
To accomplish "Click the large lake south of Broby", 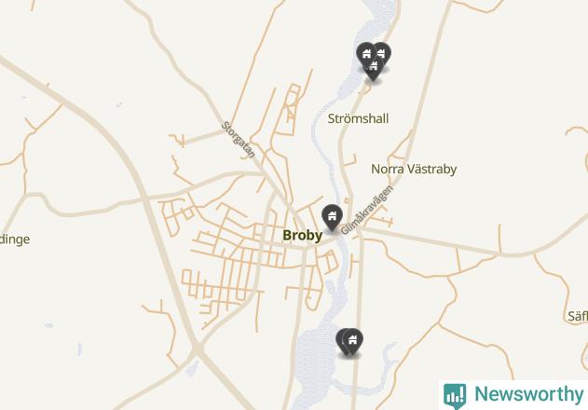I will (314, 358).
